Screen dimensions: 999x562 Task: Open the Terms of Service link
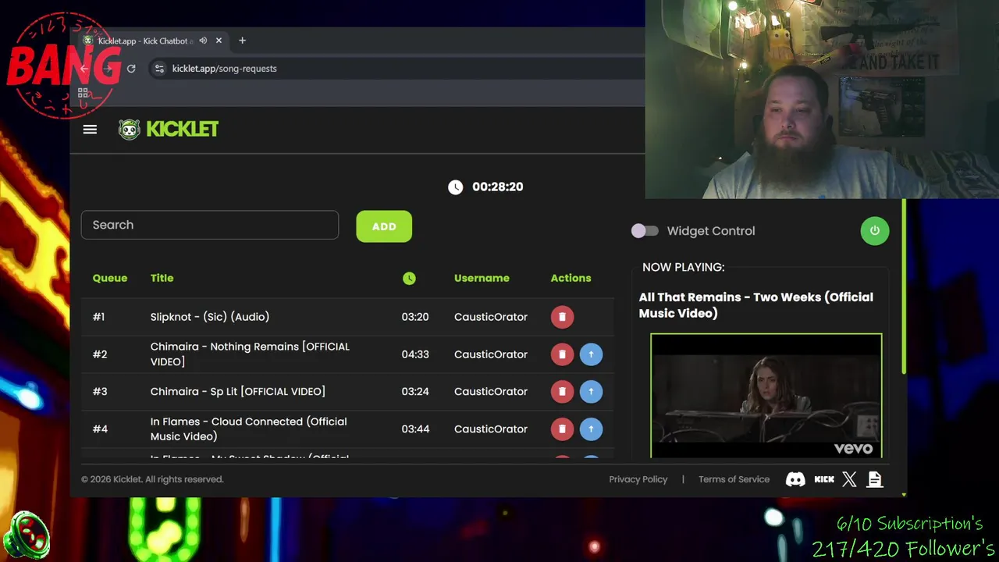(x=734, y=479)
